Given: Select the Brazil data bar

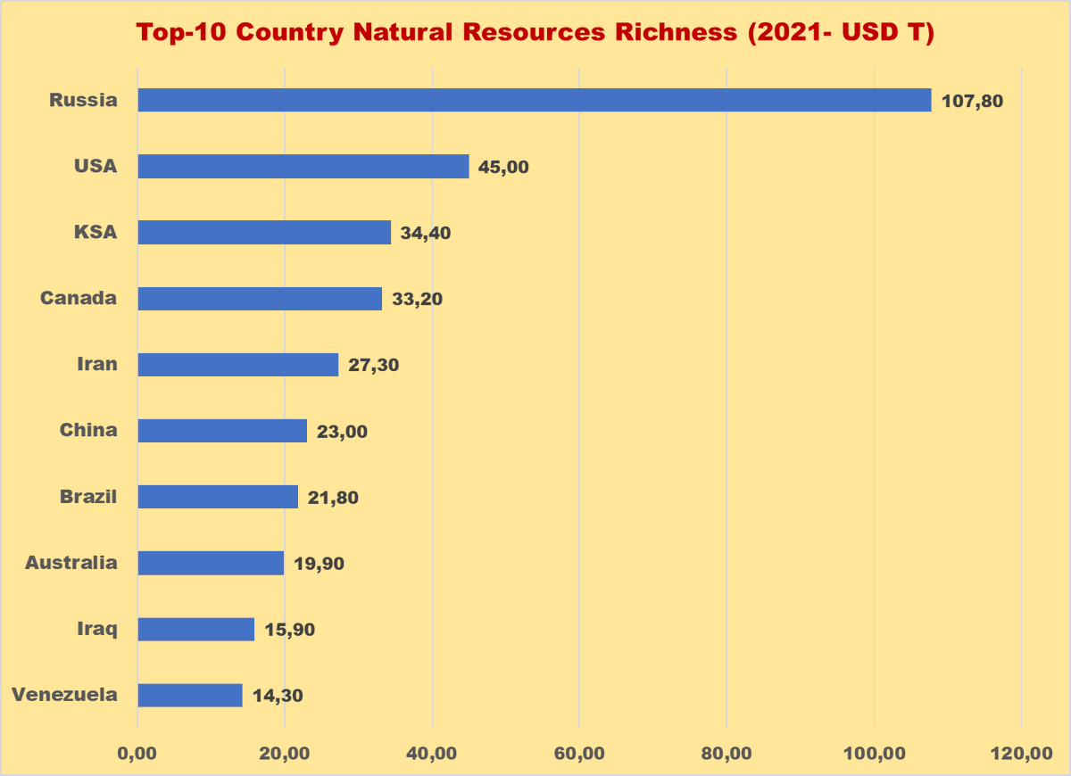Looking at the screenshot, I should (218, 497).
